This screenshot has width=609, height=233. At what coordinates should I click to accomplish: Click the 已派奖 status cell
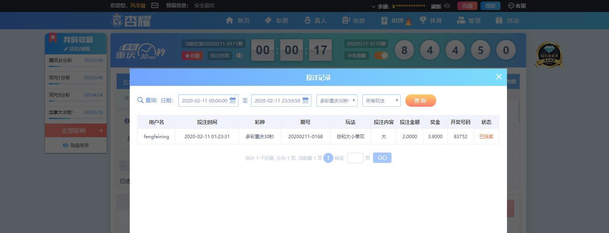[486, 136]
